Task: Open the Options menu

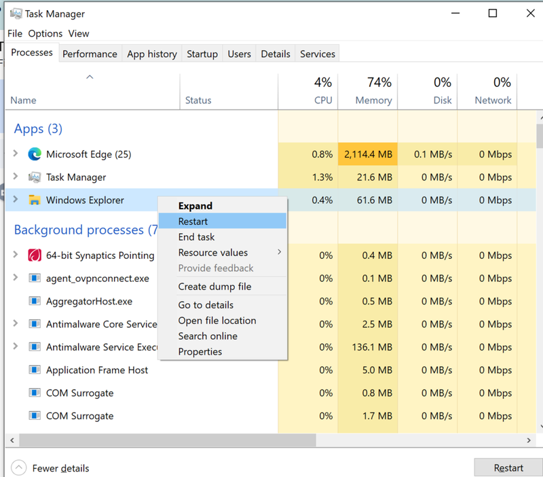Action: click(x=45, y=33)
